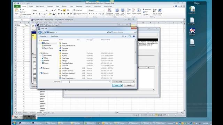Click Merge & Center in Excel
223x125 pixels.
click(80, 14)
